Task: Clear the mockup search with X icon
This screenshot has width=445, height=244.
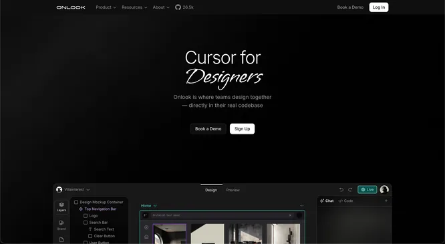Action: click(x=290, y=215)
